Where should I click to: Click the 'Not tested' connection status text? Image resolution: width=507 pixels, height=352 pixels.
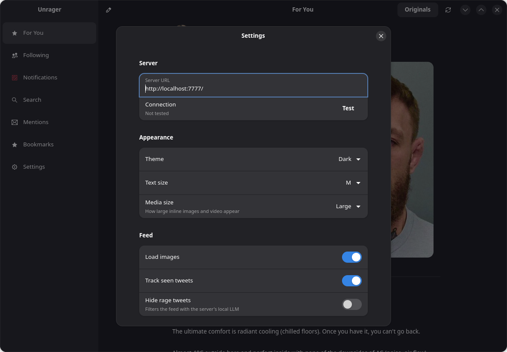157,113
